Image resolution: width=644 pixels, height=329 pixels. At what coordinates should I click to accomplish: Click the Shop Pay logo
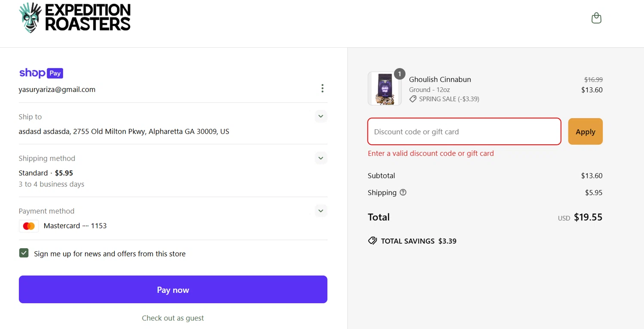pyautogui.click(x=41, y=73)
